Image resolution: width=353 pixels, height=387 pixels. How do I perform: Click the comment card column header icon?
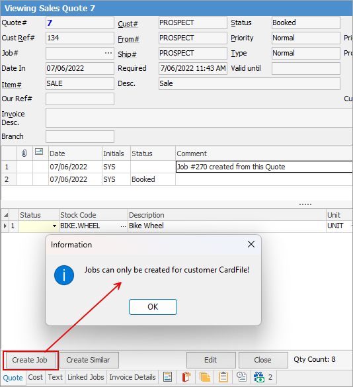pyautogui.click(x=39, y=151)
